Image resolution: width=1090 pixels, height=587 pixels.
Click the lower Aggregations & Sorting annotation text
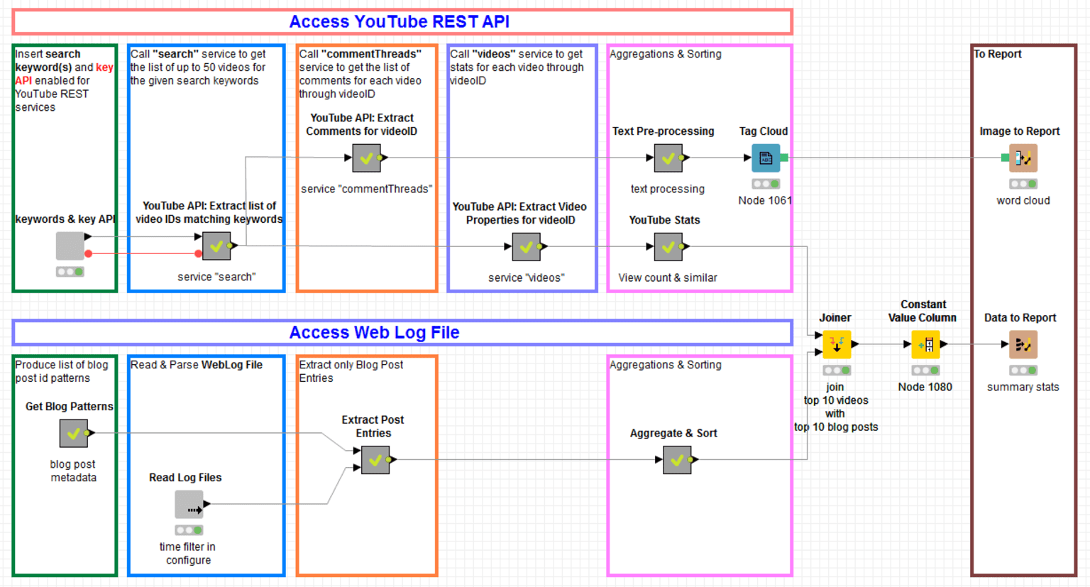pos(666,365)
